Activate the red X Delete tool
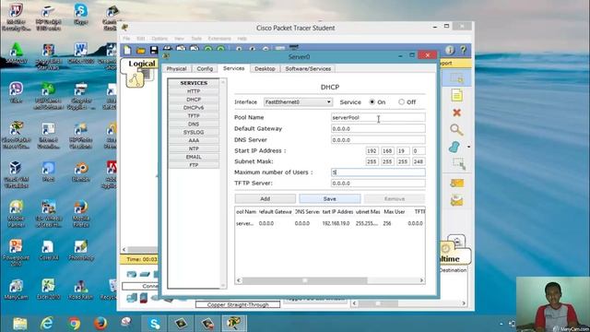The width and height of the screenshot is (590, 332). [x=457, y=113]
